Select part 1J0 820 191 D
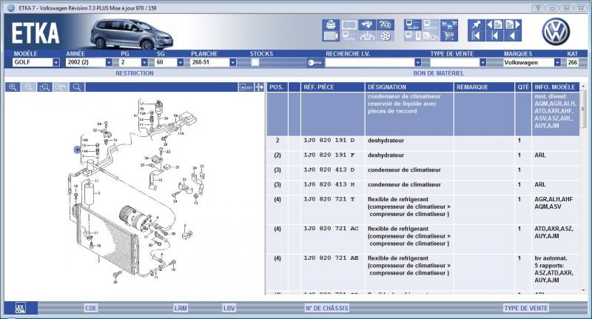 tap(329, 141)
